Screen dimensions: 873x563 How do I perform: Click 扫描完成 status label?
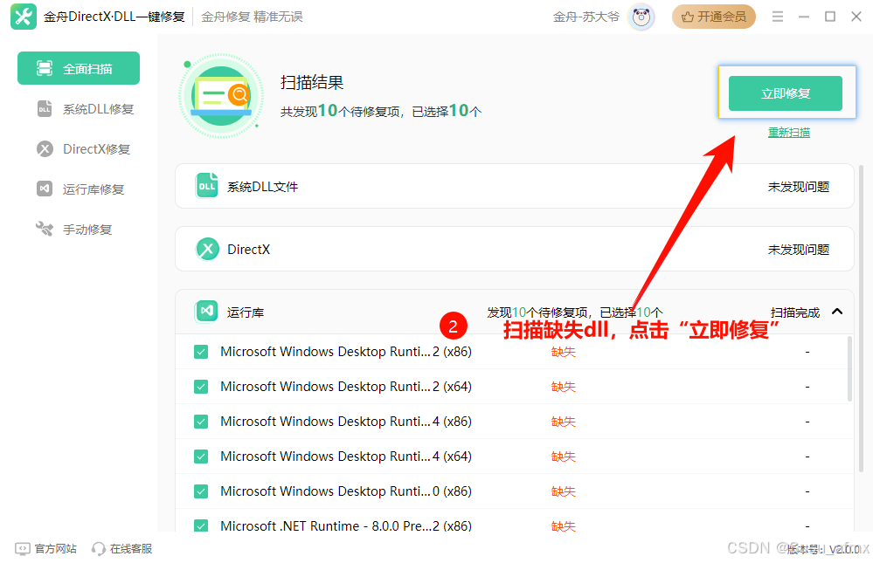tap(795, 312)
